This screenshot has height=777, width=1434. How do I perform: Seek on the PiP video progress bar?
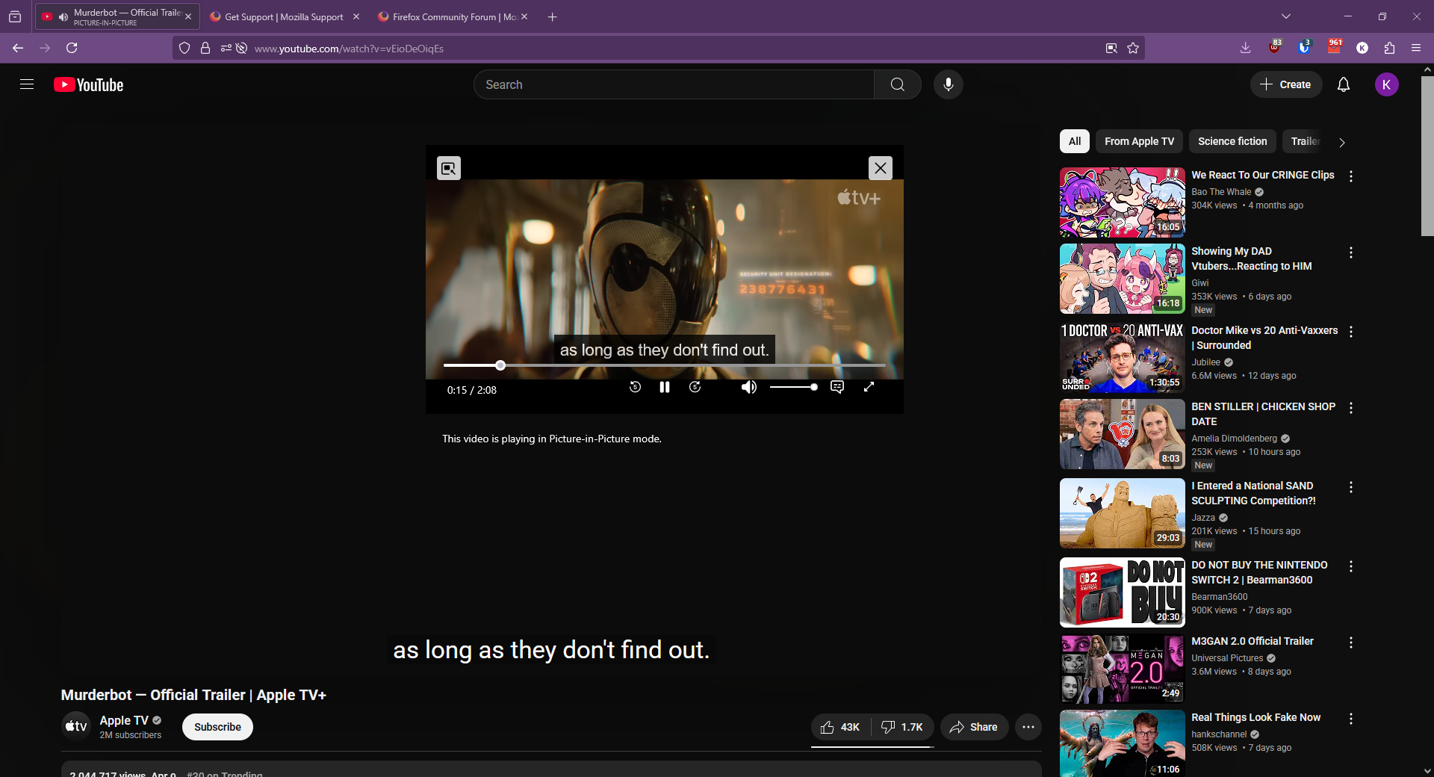pyautogui.click(x=664, y=365)
